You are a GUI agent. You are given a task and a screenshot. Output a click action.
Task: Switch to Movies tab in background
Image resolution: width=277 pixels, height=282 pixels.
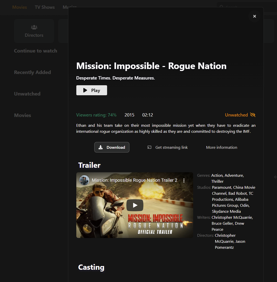point(20,7)
